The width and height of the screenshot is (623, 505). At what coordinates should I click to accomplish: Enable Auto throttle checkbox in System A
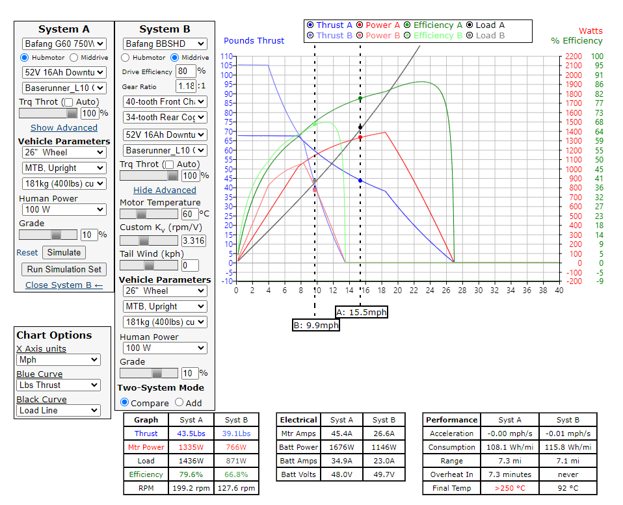click(68, 102)
